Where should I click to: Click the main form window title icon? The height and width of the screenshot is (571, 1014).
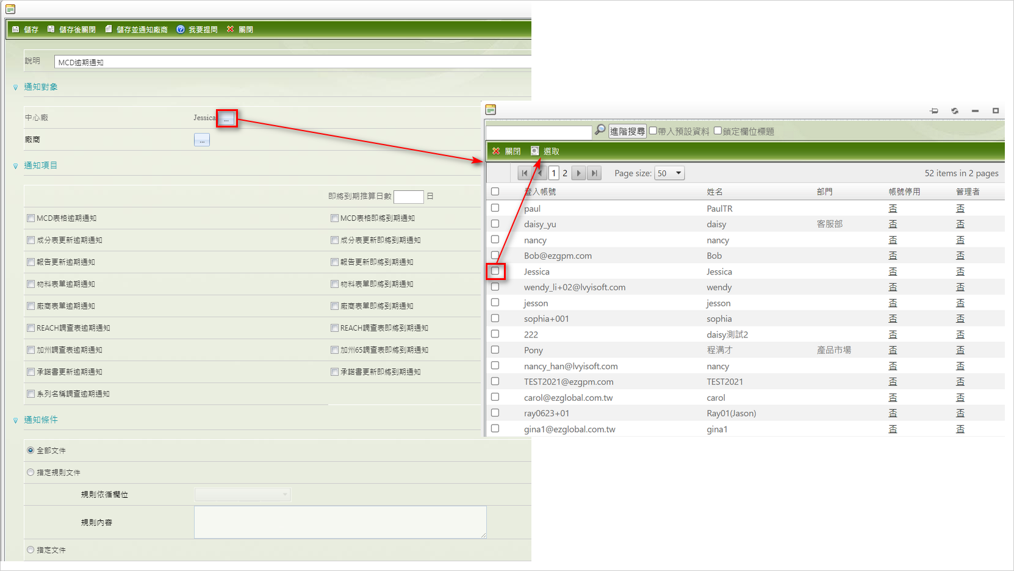pos(10,9)
